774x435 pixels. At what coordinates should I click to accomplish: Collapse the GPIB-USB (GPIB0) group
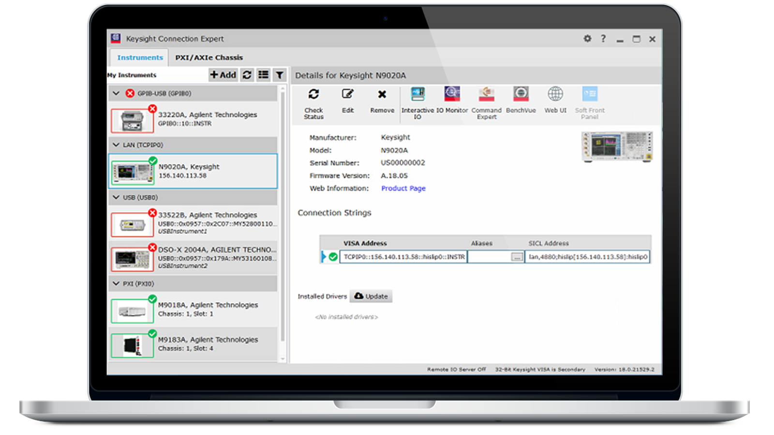click(x=116, y=93)
